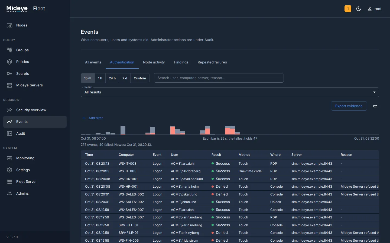This screenshot has height=243, width=390.
Task: Go to the Repeated failures tab
Action: pyautogui.click(x=212, y=62)
